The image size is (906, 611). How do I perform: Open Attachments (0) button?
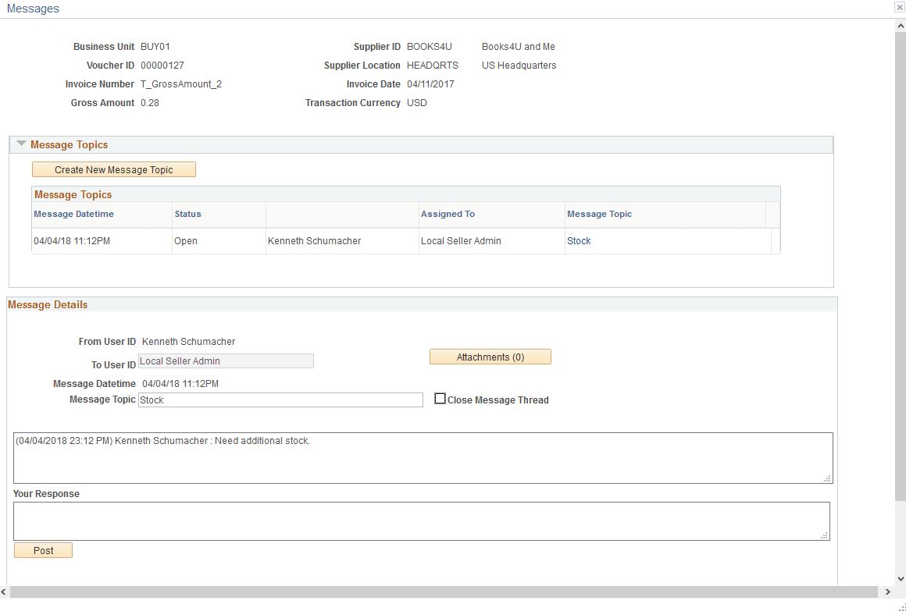point(490,357)
